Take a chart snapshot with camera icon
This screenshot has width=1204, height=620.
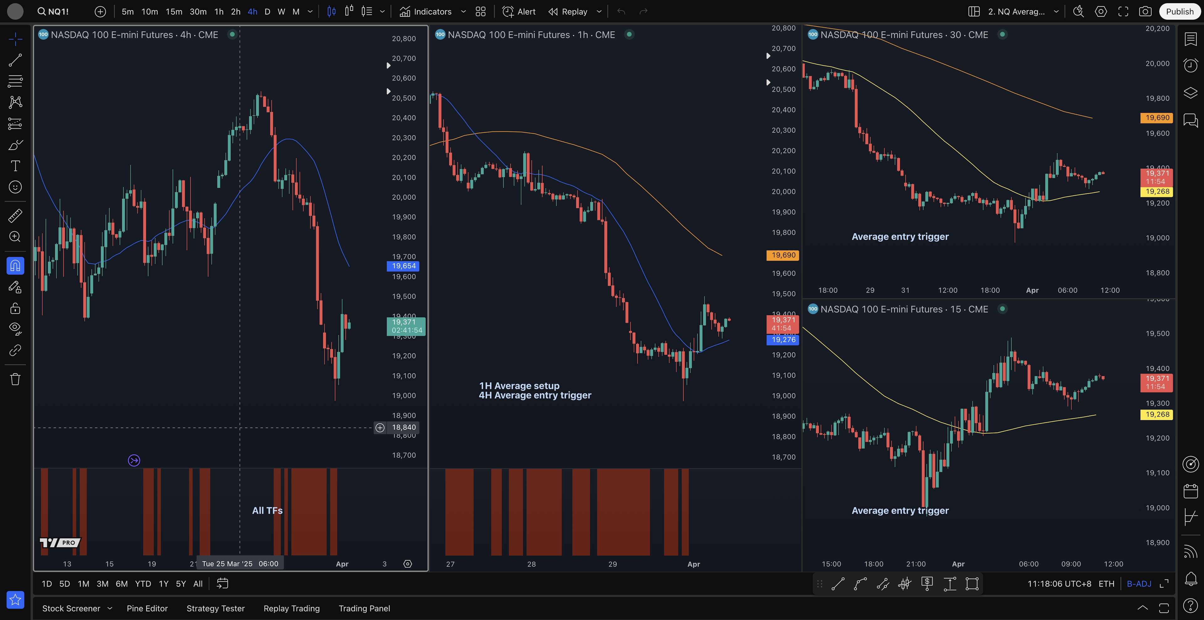point(1145,12)
